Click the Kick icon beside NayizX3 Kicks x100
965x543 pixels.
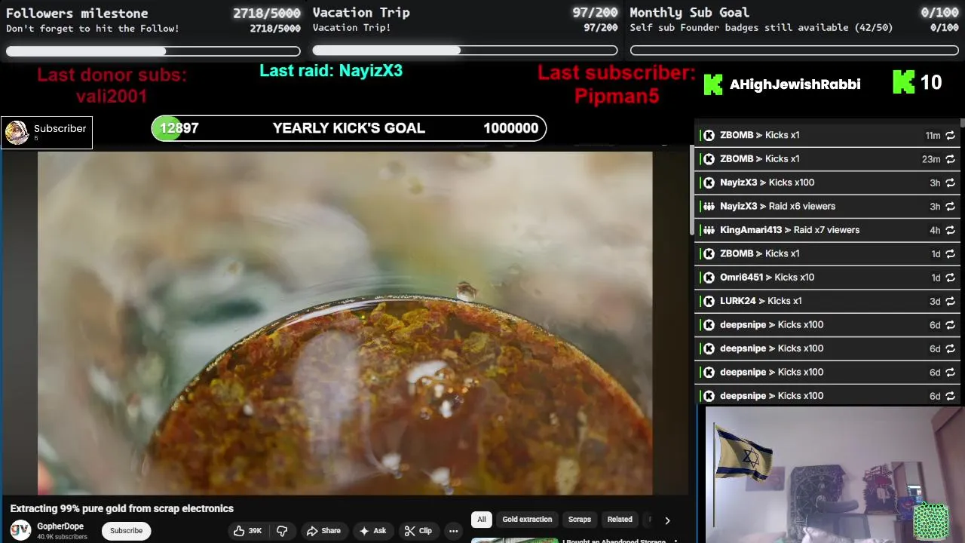click(x=709, y=183)
